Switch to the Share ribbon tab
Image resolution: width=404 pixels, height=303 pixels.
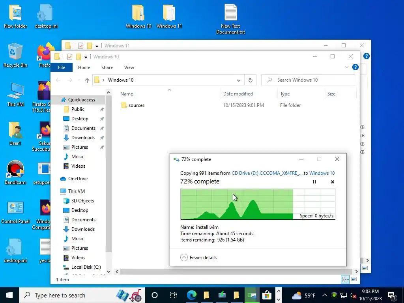[x=107, y=67]
